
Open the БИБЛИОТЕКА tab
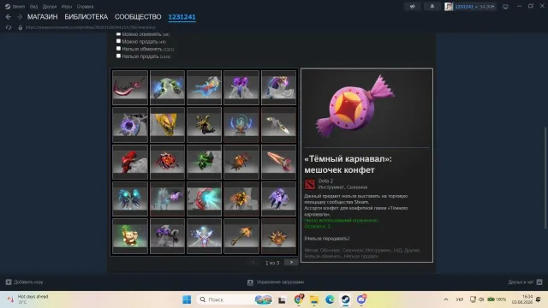(86, 17)
